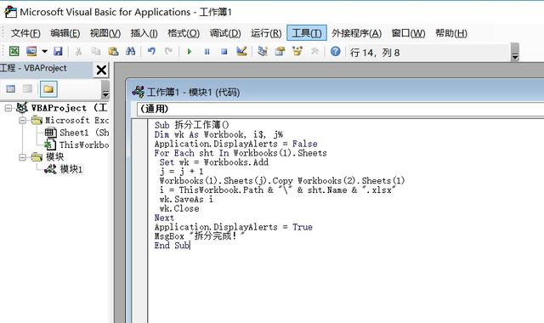544x323 pixels.
Task: Click the Paste clipboard icon
Action: pyautogui.click(x=113, y=51)
